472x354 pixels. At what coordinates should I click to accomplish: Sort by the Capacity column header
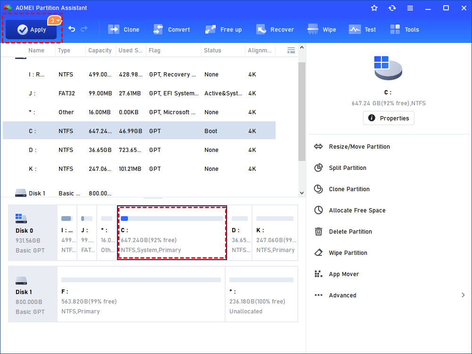(100, 51)
